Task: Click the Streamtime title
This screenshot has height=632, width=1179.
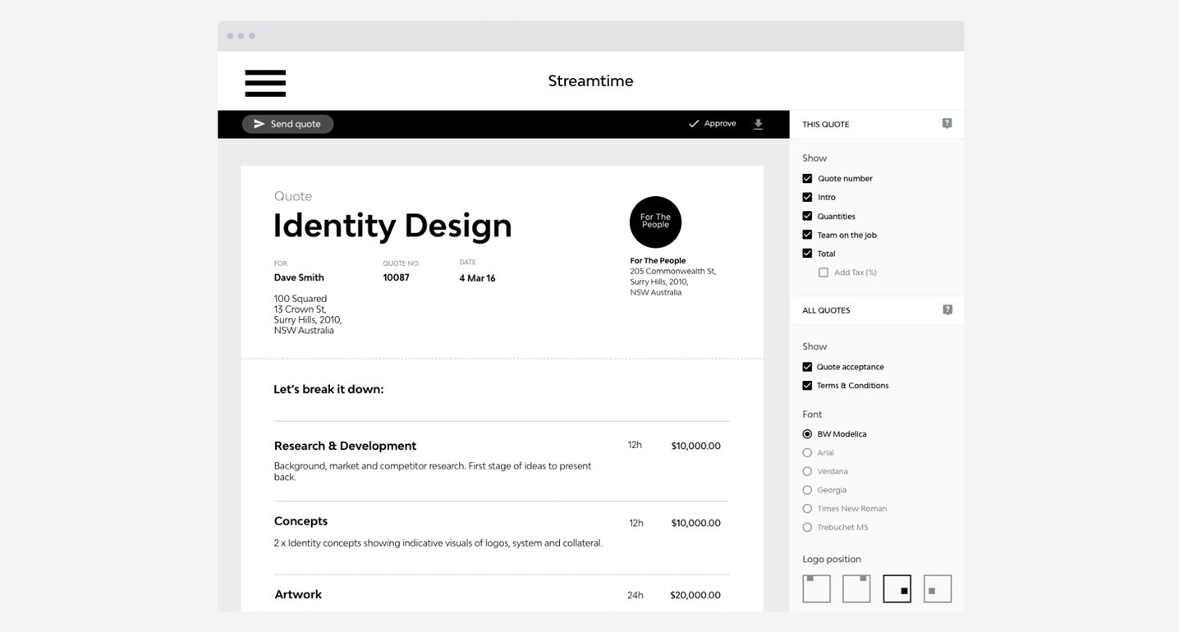Action: pyautogui.click(x=590, y=80)
